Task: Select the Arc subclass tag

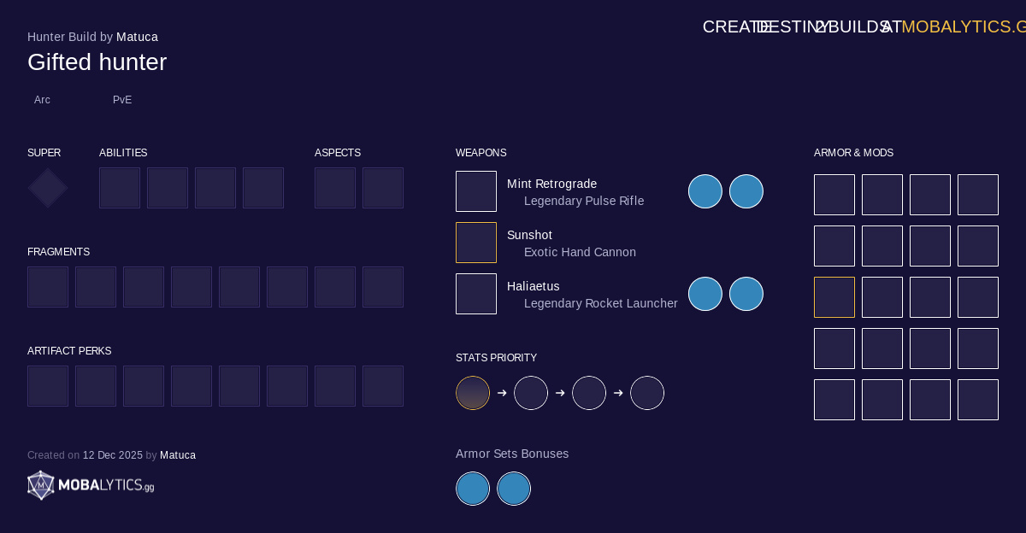Action: (x=42, y=100)
